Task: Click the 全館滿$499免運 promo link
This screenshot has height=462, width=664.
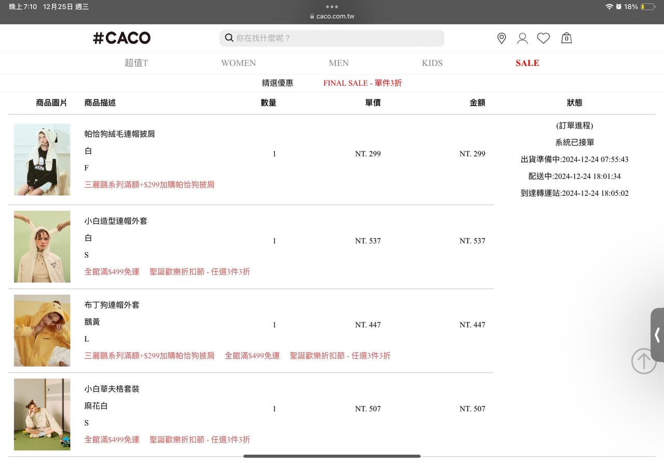Action: tap(112, 271)
